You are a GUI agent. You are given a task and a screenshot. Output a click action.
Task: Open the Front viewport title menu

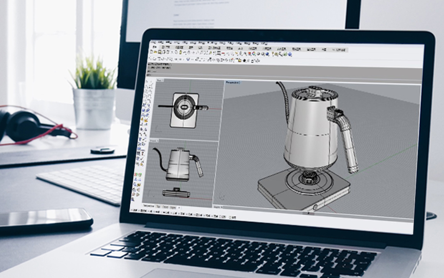[x=154, y=140]
